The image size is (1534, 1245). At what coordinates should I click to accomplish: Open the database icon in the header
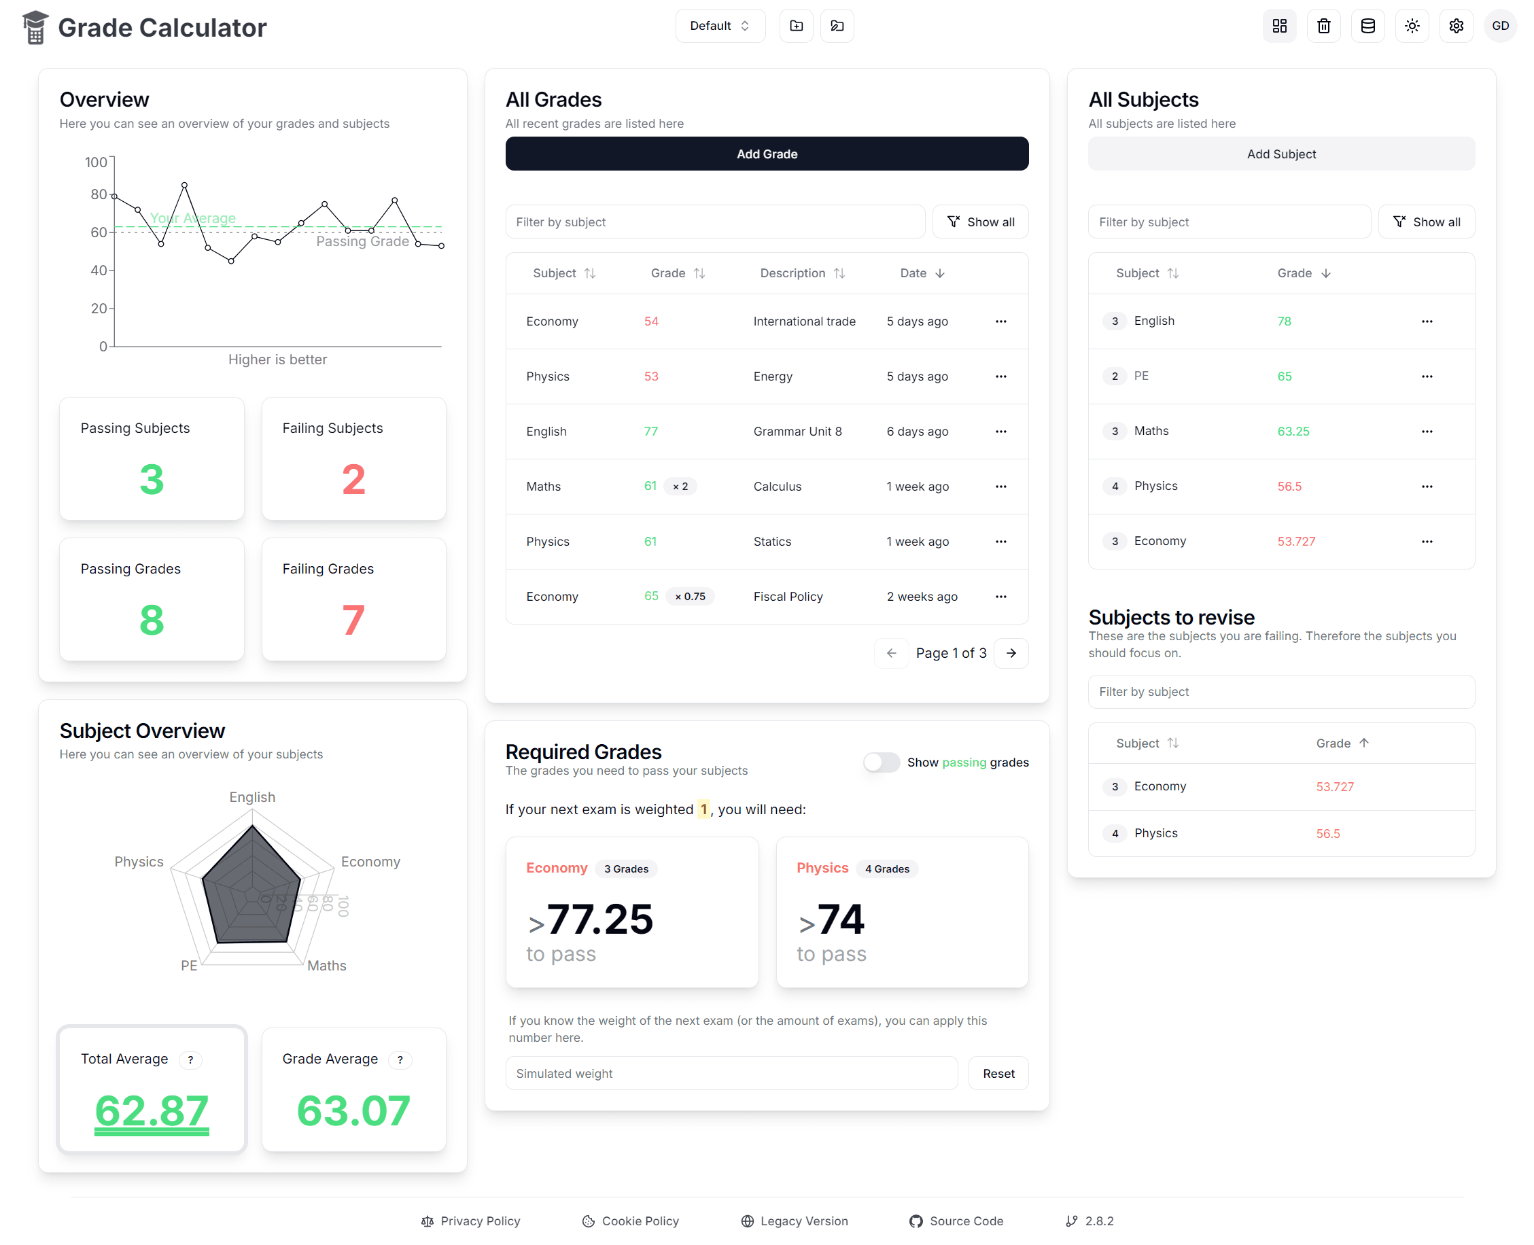point(1367,26)
